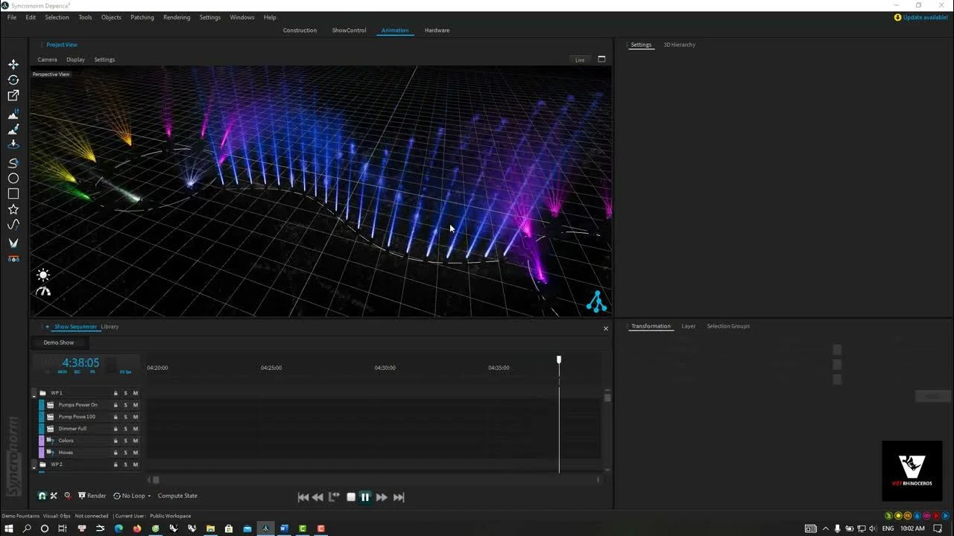Select the Move tool in the left toolbar
The width and height of the screenshot is (954, 536).
click(13, 64)
